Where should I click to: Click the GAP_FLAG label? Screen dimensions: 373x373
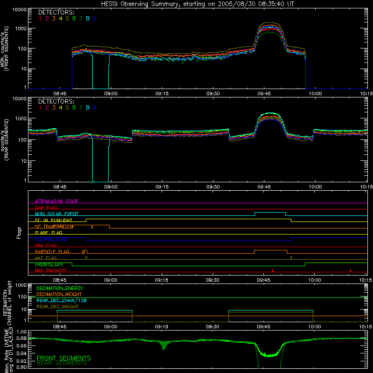(46, 207)
